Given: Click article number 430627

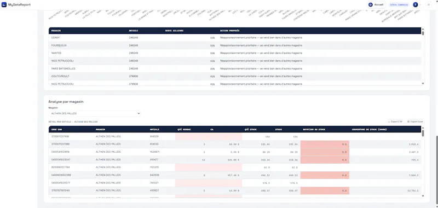Looking at the screenshot, I should tap(154, 190).
